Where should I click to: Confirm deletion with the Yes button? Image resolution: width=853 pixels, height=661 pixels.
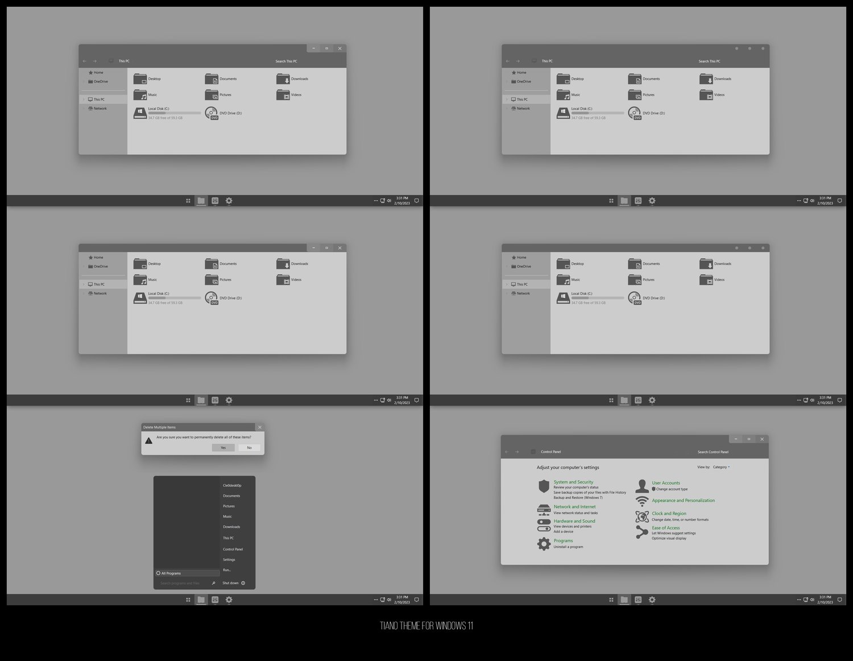click(x=223, y=448)
